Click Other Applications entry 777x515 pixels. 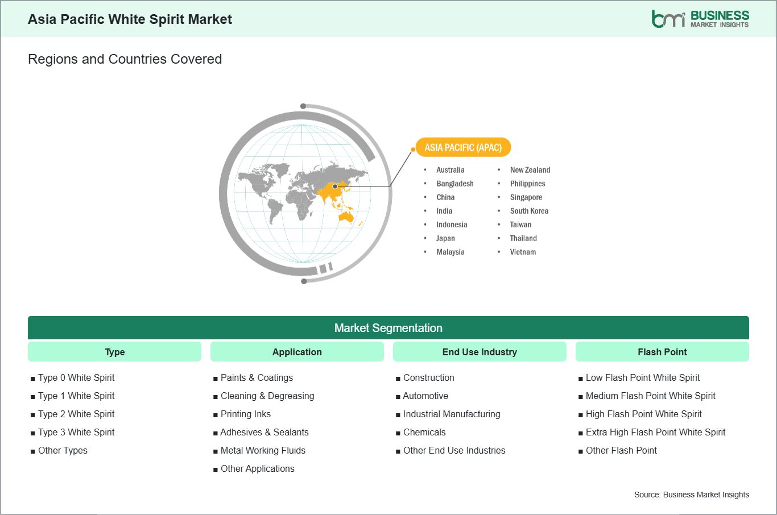point(258,468)
